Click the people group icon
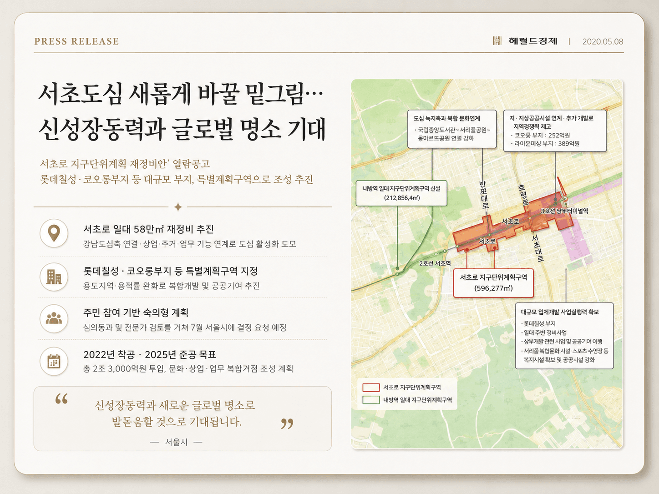 54,318
